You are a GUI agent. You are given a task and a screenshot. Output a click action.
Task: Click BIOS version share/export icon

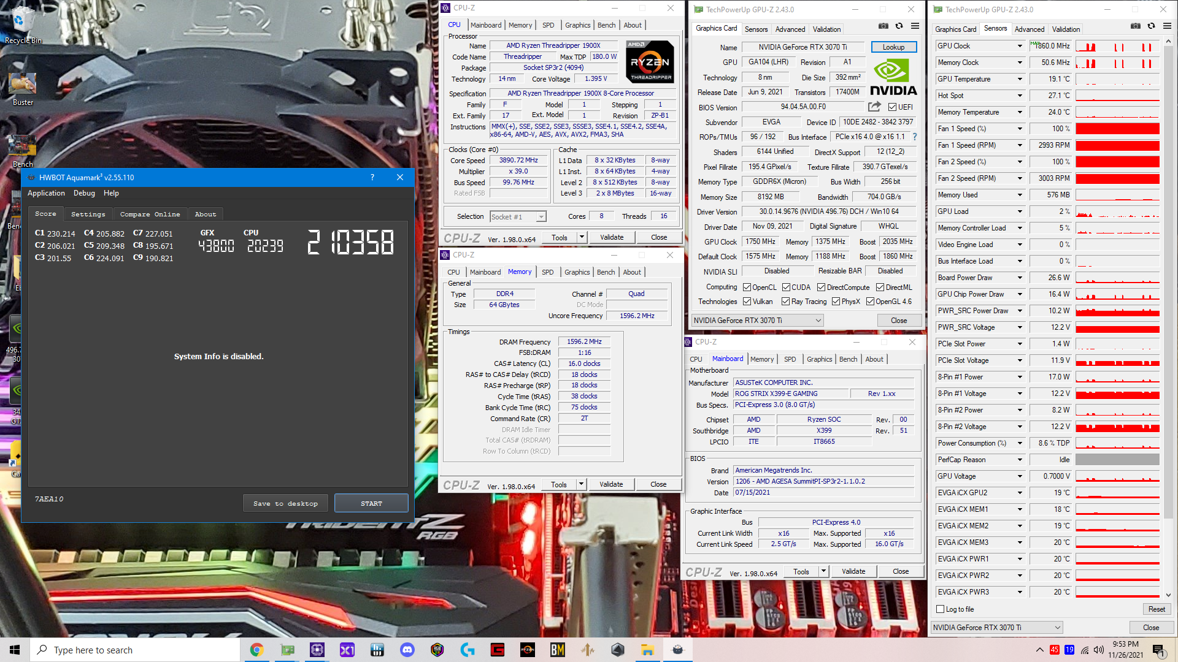click(x=874, y=107)
